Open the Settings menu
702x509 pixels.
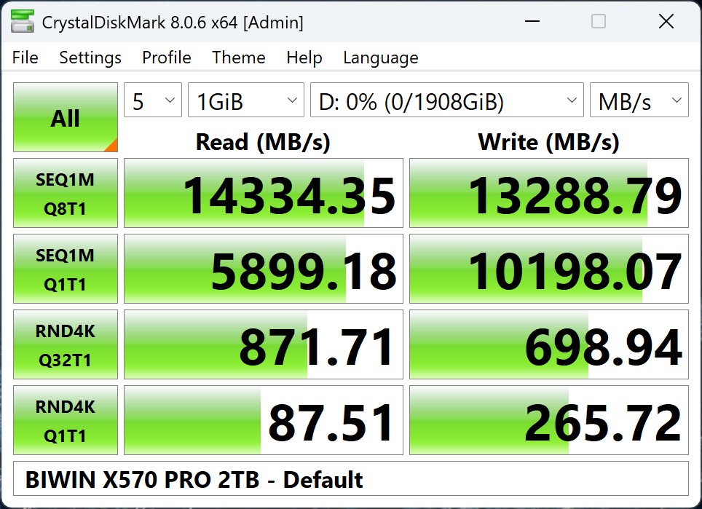(90, 58)
